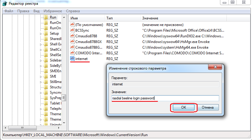Sort by the Значение column header
Image resolution: width=252 pixels, height=140 pixels.
pyautogui.click(x=183, y=18)
